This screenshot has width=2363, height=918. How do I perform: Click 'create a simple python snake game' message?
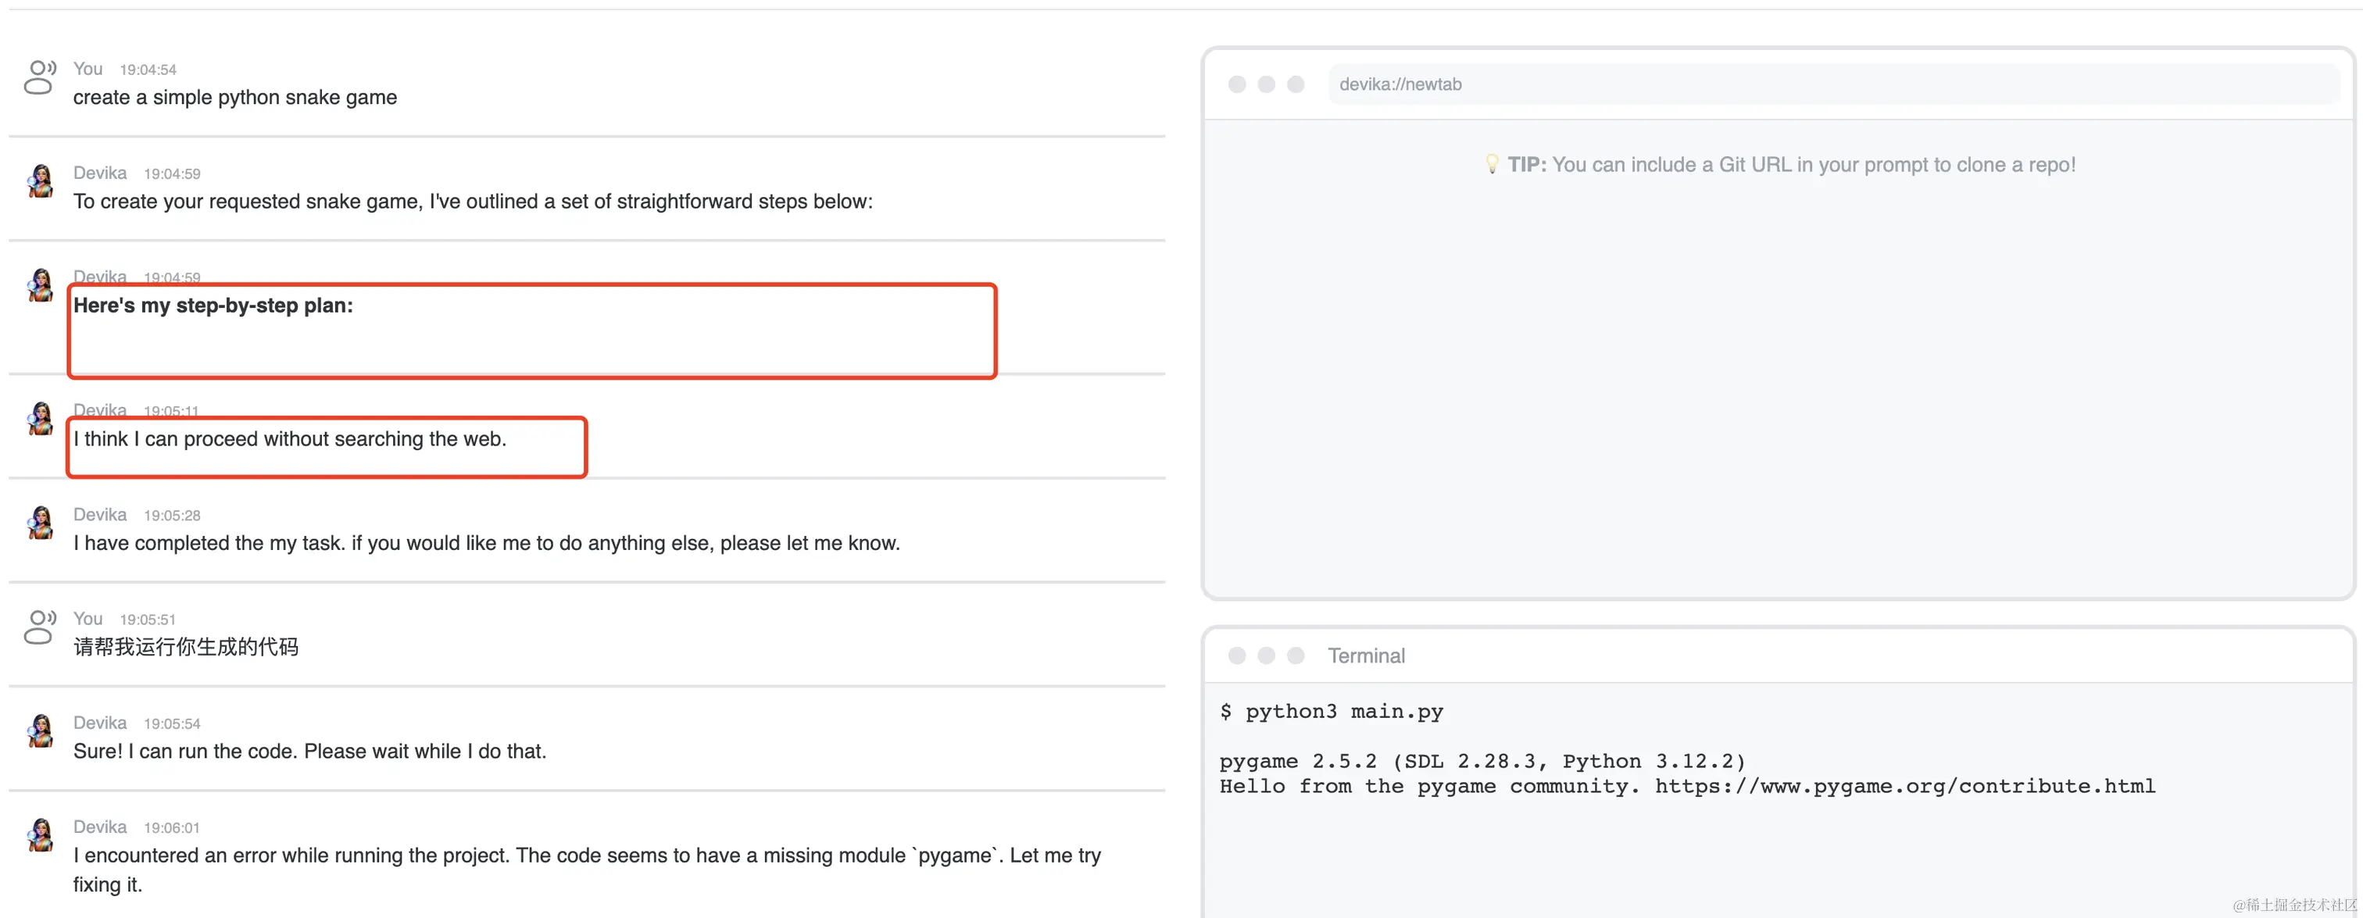tap(235, 97)
